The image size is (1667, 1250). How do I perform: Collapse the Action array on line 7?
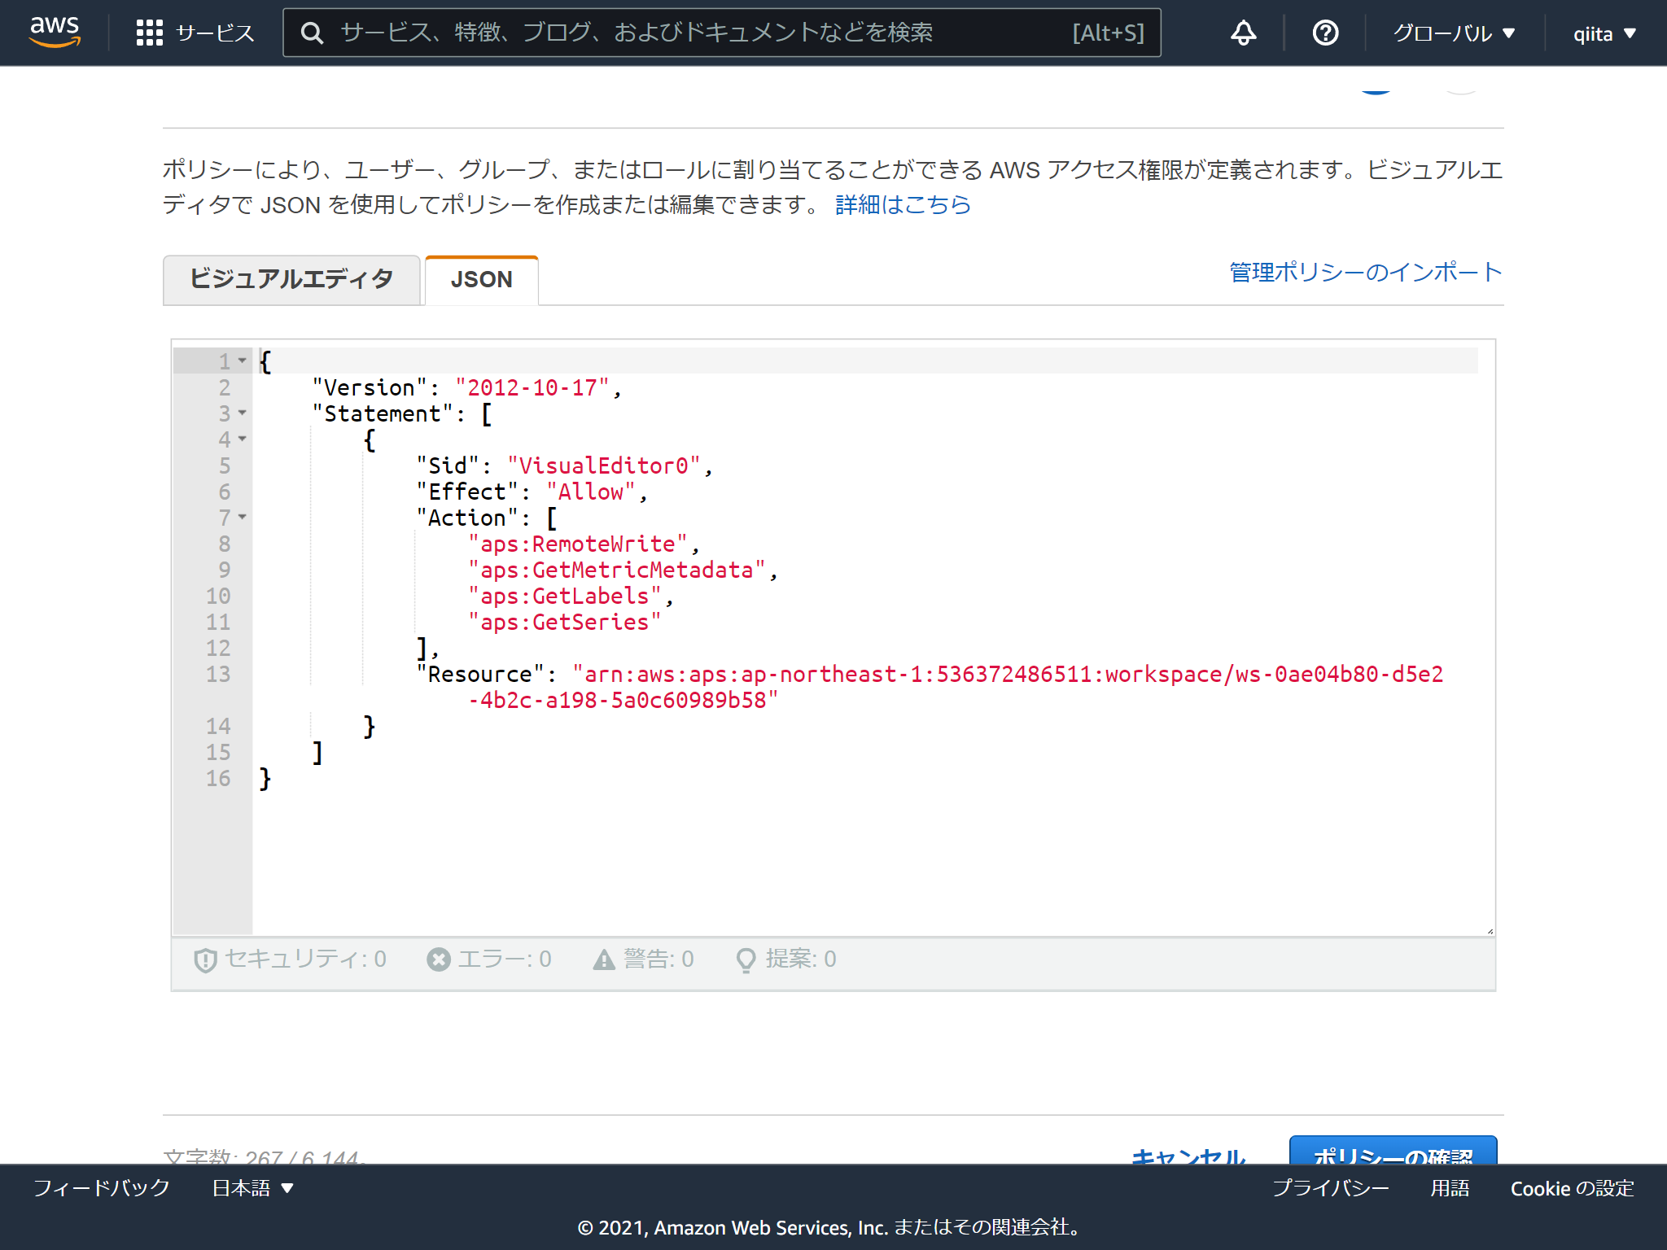(243, 518)
